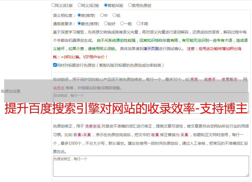252x182 pixels.
Task: Choose the 智能AI版 mode
Action: coord(106,5)
